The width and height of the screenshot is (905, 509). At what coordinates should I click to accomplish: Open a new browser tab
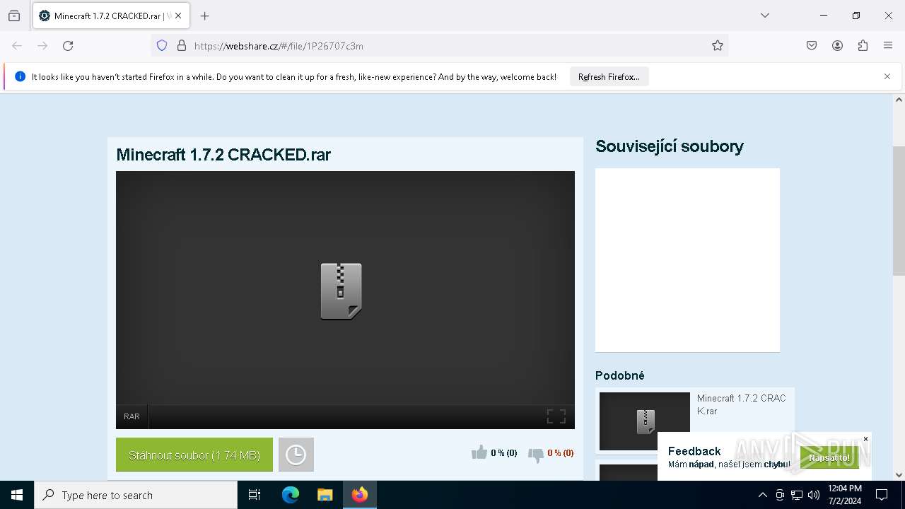[205, 16]
